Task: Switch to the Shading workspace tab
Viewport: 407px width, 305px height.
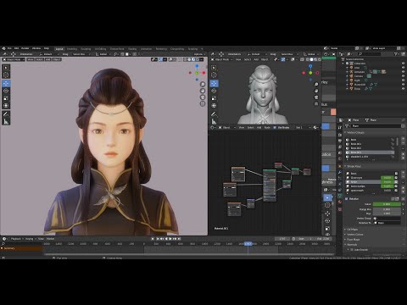Action: coord(132,49)
